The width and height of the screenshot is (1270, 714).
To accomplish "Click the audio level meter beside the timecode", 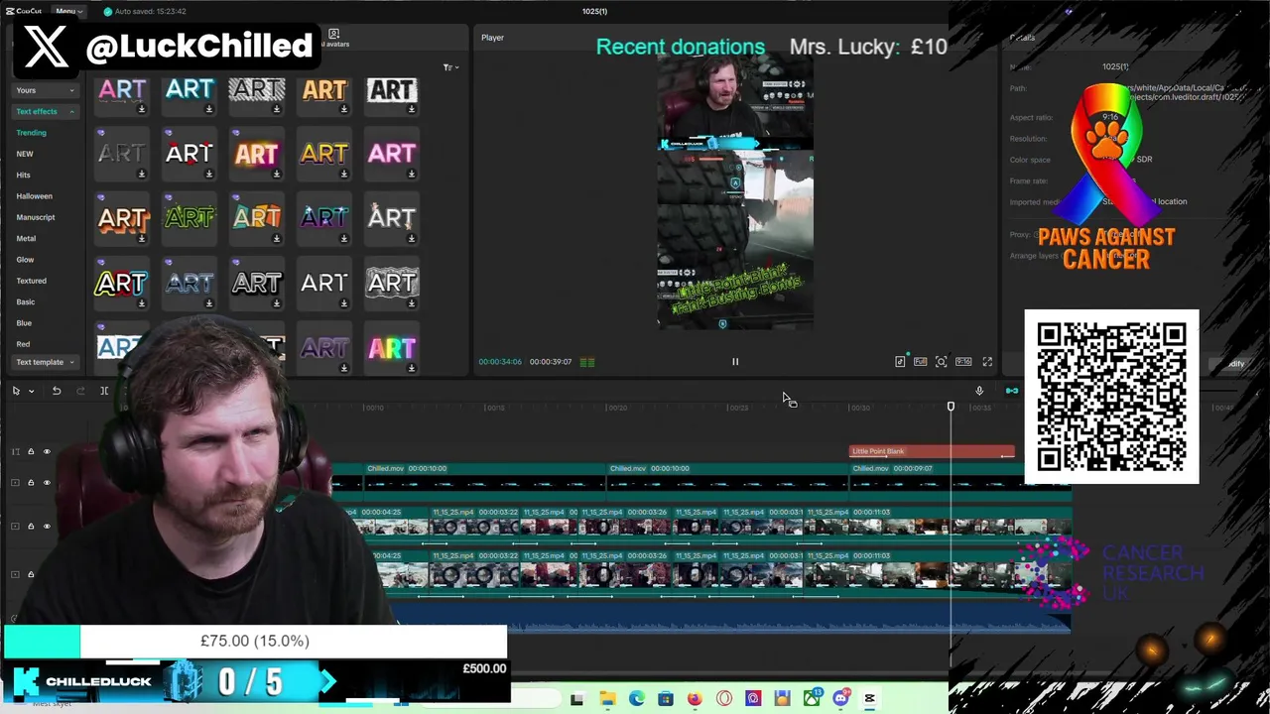I will pos(587,362).
